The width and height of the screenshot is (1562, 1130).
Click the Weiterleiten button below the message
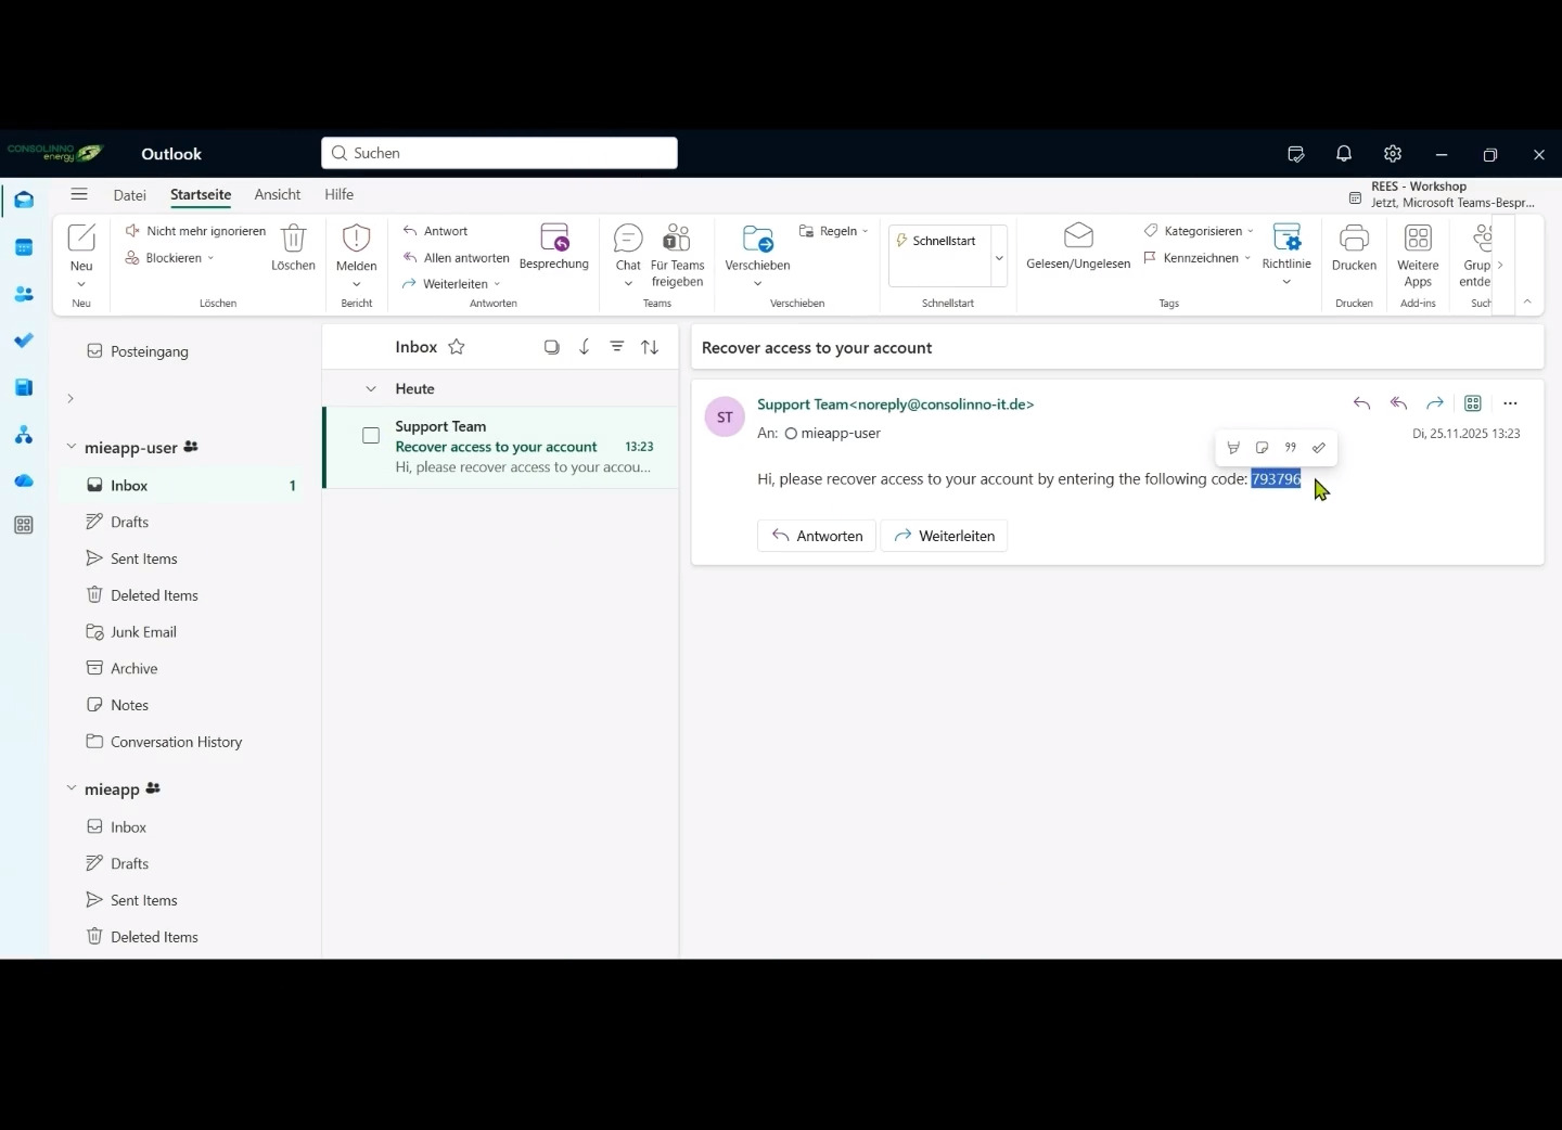click(944, 536)
